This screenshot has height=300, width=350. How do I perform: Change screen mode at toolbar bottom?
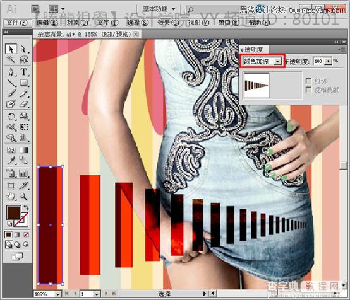pyautogui.click(x=17, y=257)
